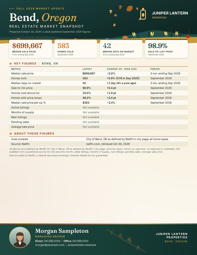Viewport: 197px width, 255px height.
Task: Click the Juniper Lantern lantern logo icon
Action: (x=143, y=14)
